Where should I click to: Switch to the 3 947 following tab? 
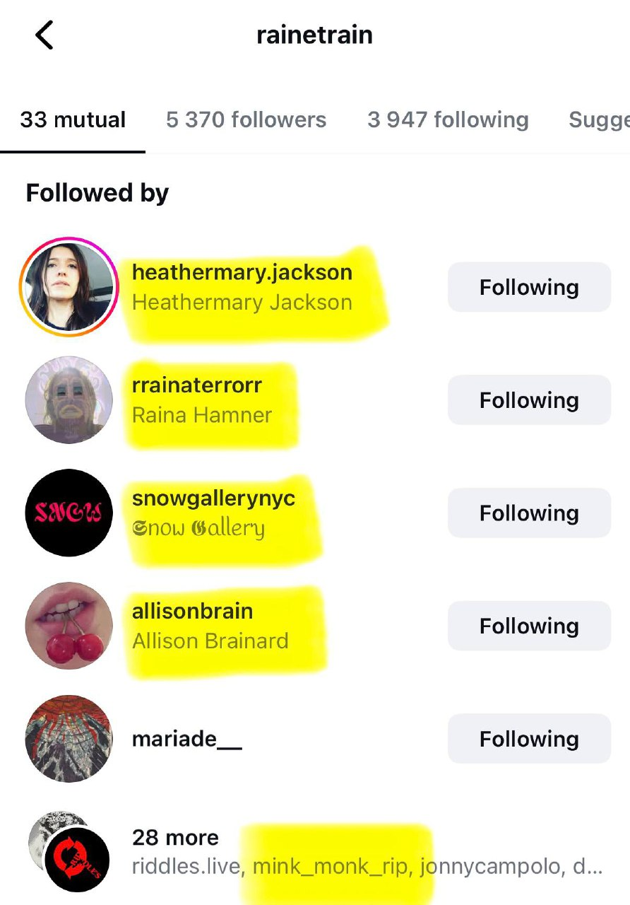pyautogui.click(x=448, y=119)
